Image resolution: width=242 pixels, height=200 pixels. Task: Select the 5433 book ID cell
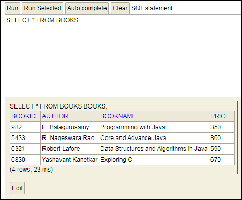pos(25,138)
